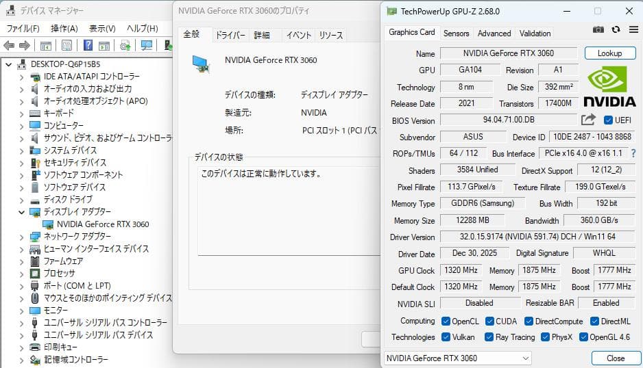Viewport: 643px width, 368px height.
Task: Switch to the リソース tab in properties
Action: tap(330, 35)
